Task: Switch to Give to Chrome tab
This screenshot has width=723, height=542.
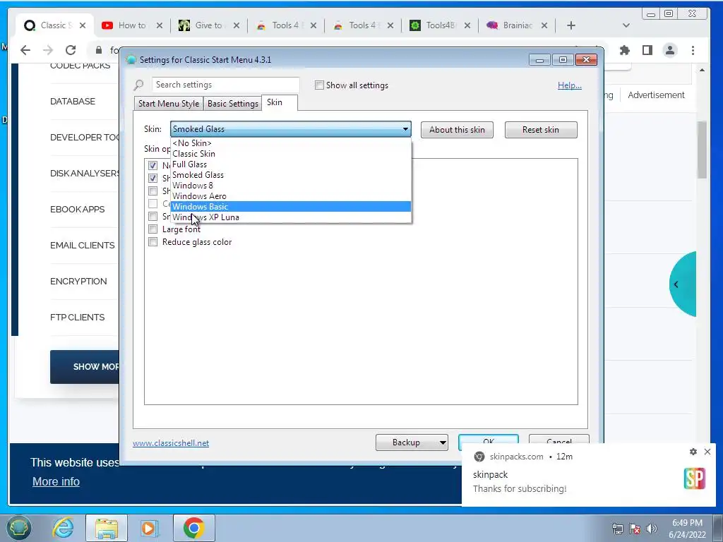Action: pos(208,25)
